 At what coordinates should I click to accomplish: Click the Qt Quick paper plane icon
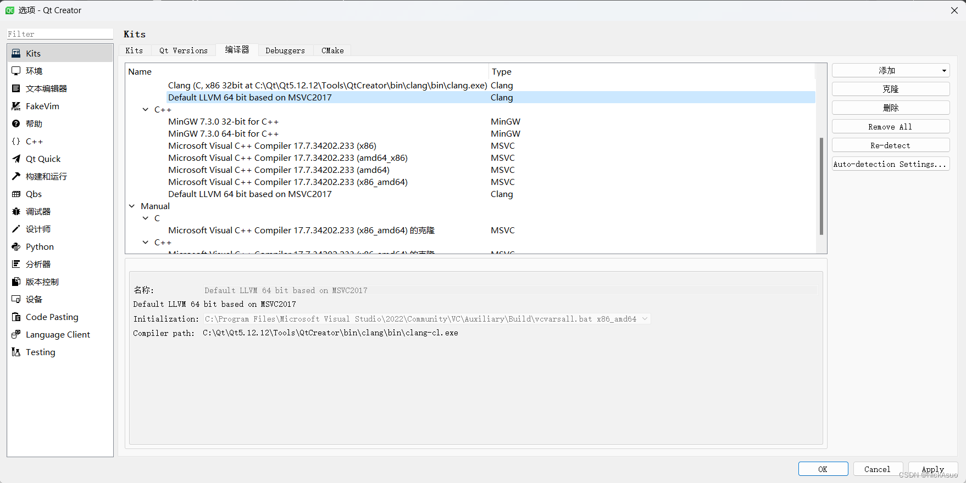[x=16, y=159]
